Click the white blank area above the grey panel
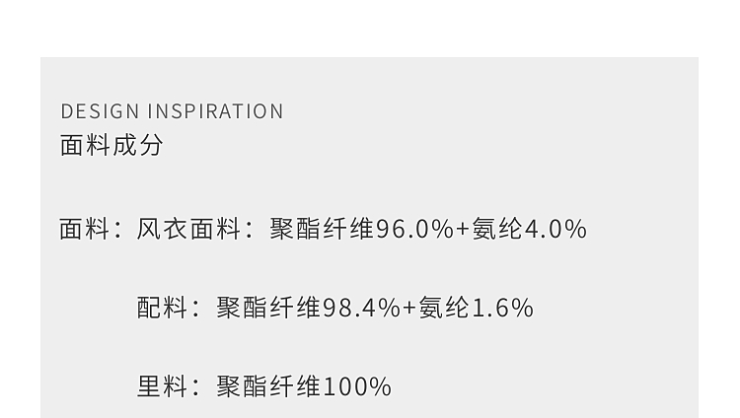 370,28
